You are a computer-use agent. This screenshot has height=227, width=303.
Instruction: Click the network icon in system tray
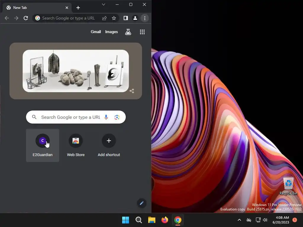tap(258, 220)
